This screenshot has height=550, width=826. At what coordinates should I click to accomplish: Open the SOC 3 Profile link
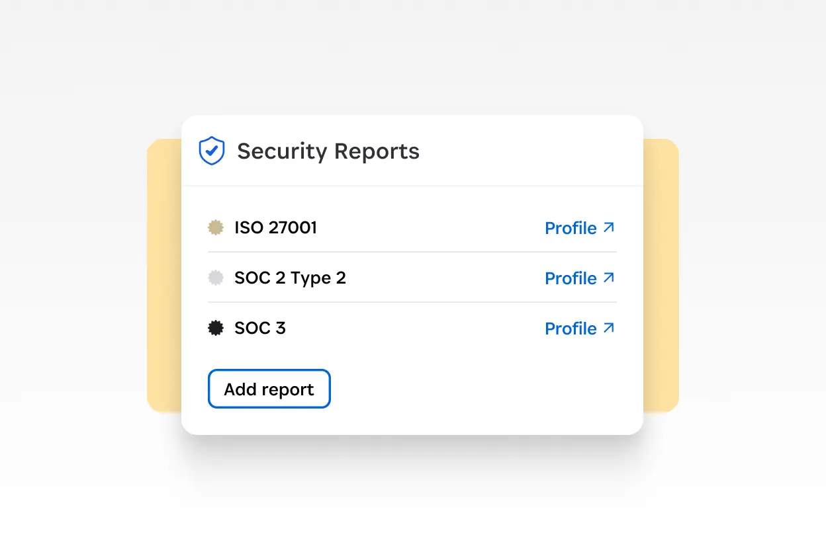[571, 328]
